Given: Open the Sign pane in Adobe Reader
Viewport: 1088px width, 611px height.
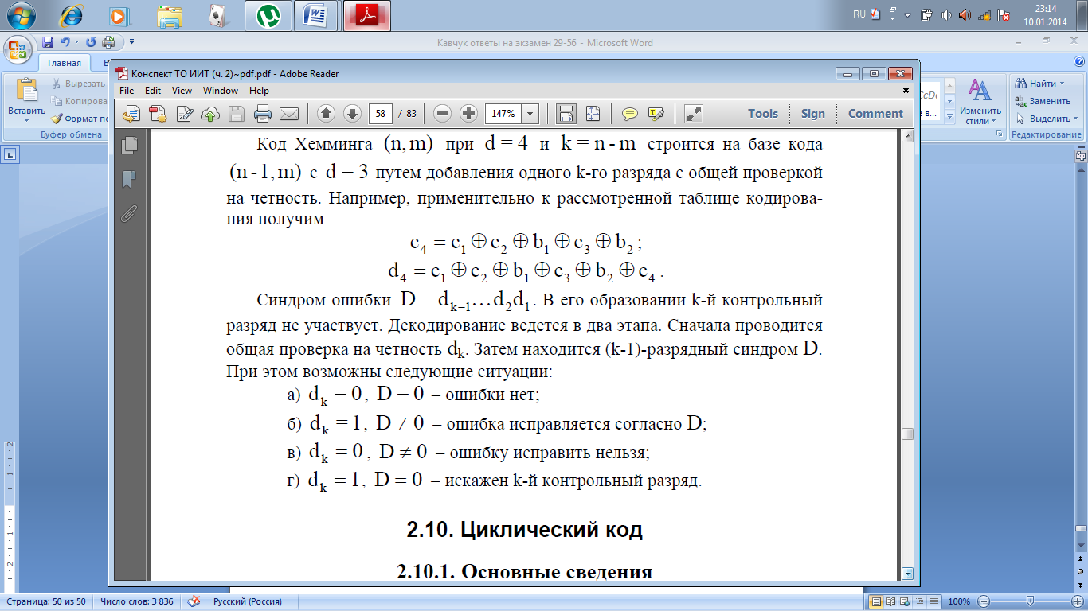Looking at the screenshot, I should tap(813, 114).
